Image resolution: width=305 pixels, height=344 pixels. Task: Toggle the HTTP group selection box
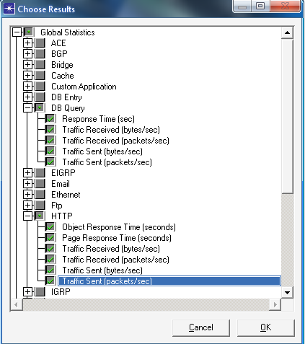(x=40, y=216)
